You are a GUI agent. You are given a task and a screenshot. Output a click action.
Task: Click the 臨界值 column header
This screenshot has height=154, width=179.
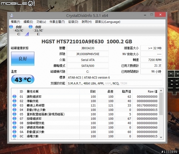coord(124,91)
